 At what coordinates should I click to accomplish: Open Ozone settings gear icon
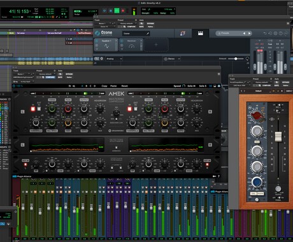[275, 33]
